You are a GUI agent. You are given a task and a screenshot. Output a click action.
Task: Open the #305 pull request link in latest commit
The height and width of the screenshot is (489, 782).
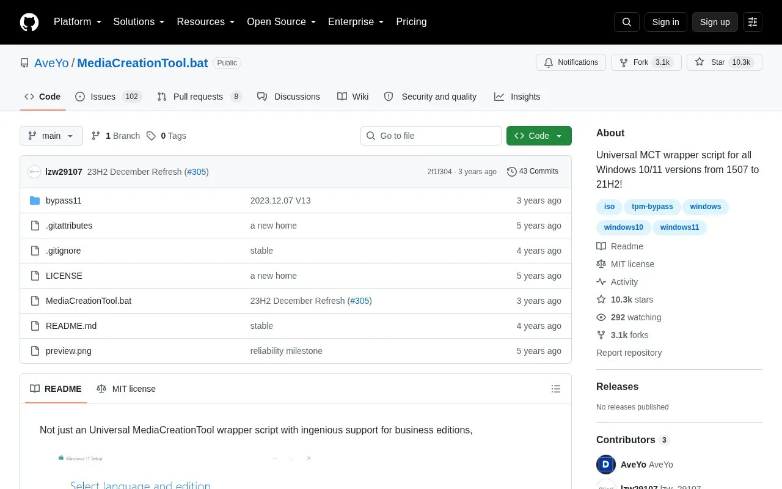click(197, 172)
